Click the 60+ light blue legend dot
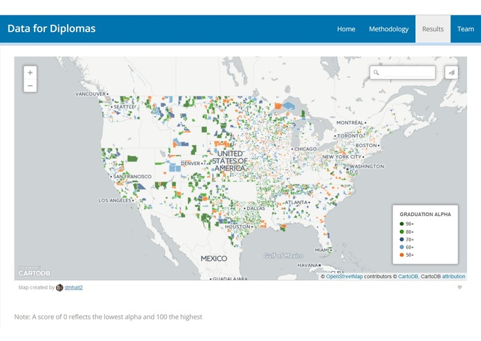The height and width of the screenshot is (341, 481). [x=401, y=247]
